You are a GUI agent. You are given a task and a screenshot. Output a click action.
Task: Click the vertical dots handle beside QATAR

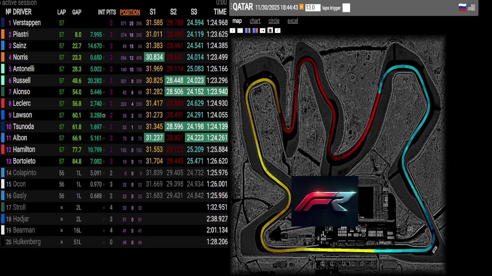[231, 7]
